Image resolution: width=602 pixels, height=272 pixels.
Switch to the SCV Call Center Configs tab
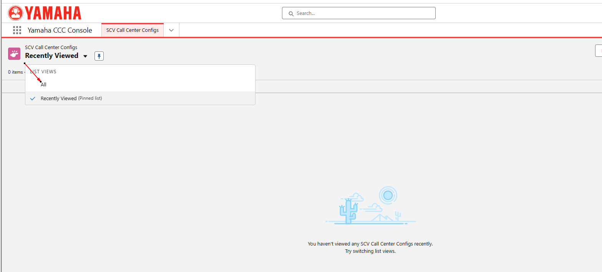click(x=133, y=30)
